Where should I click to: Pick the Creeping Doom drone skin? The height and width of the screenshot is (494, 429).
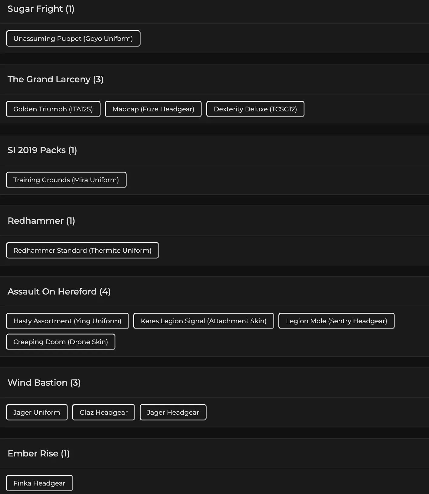tap(61, 342)
